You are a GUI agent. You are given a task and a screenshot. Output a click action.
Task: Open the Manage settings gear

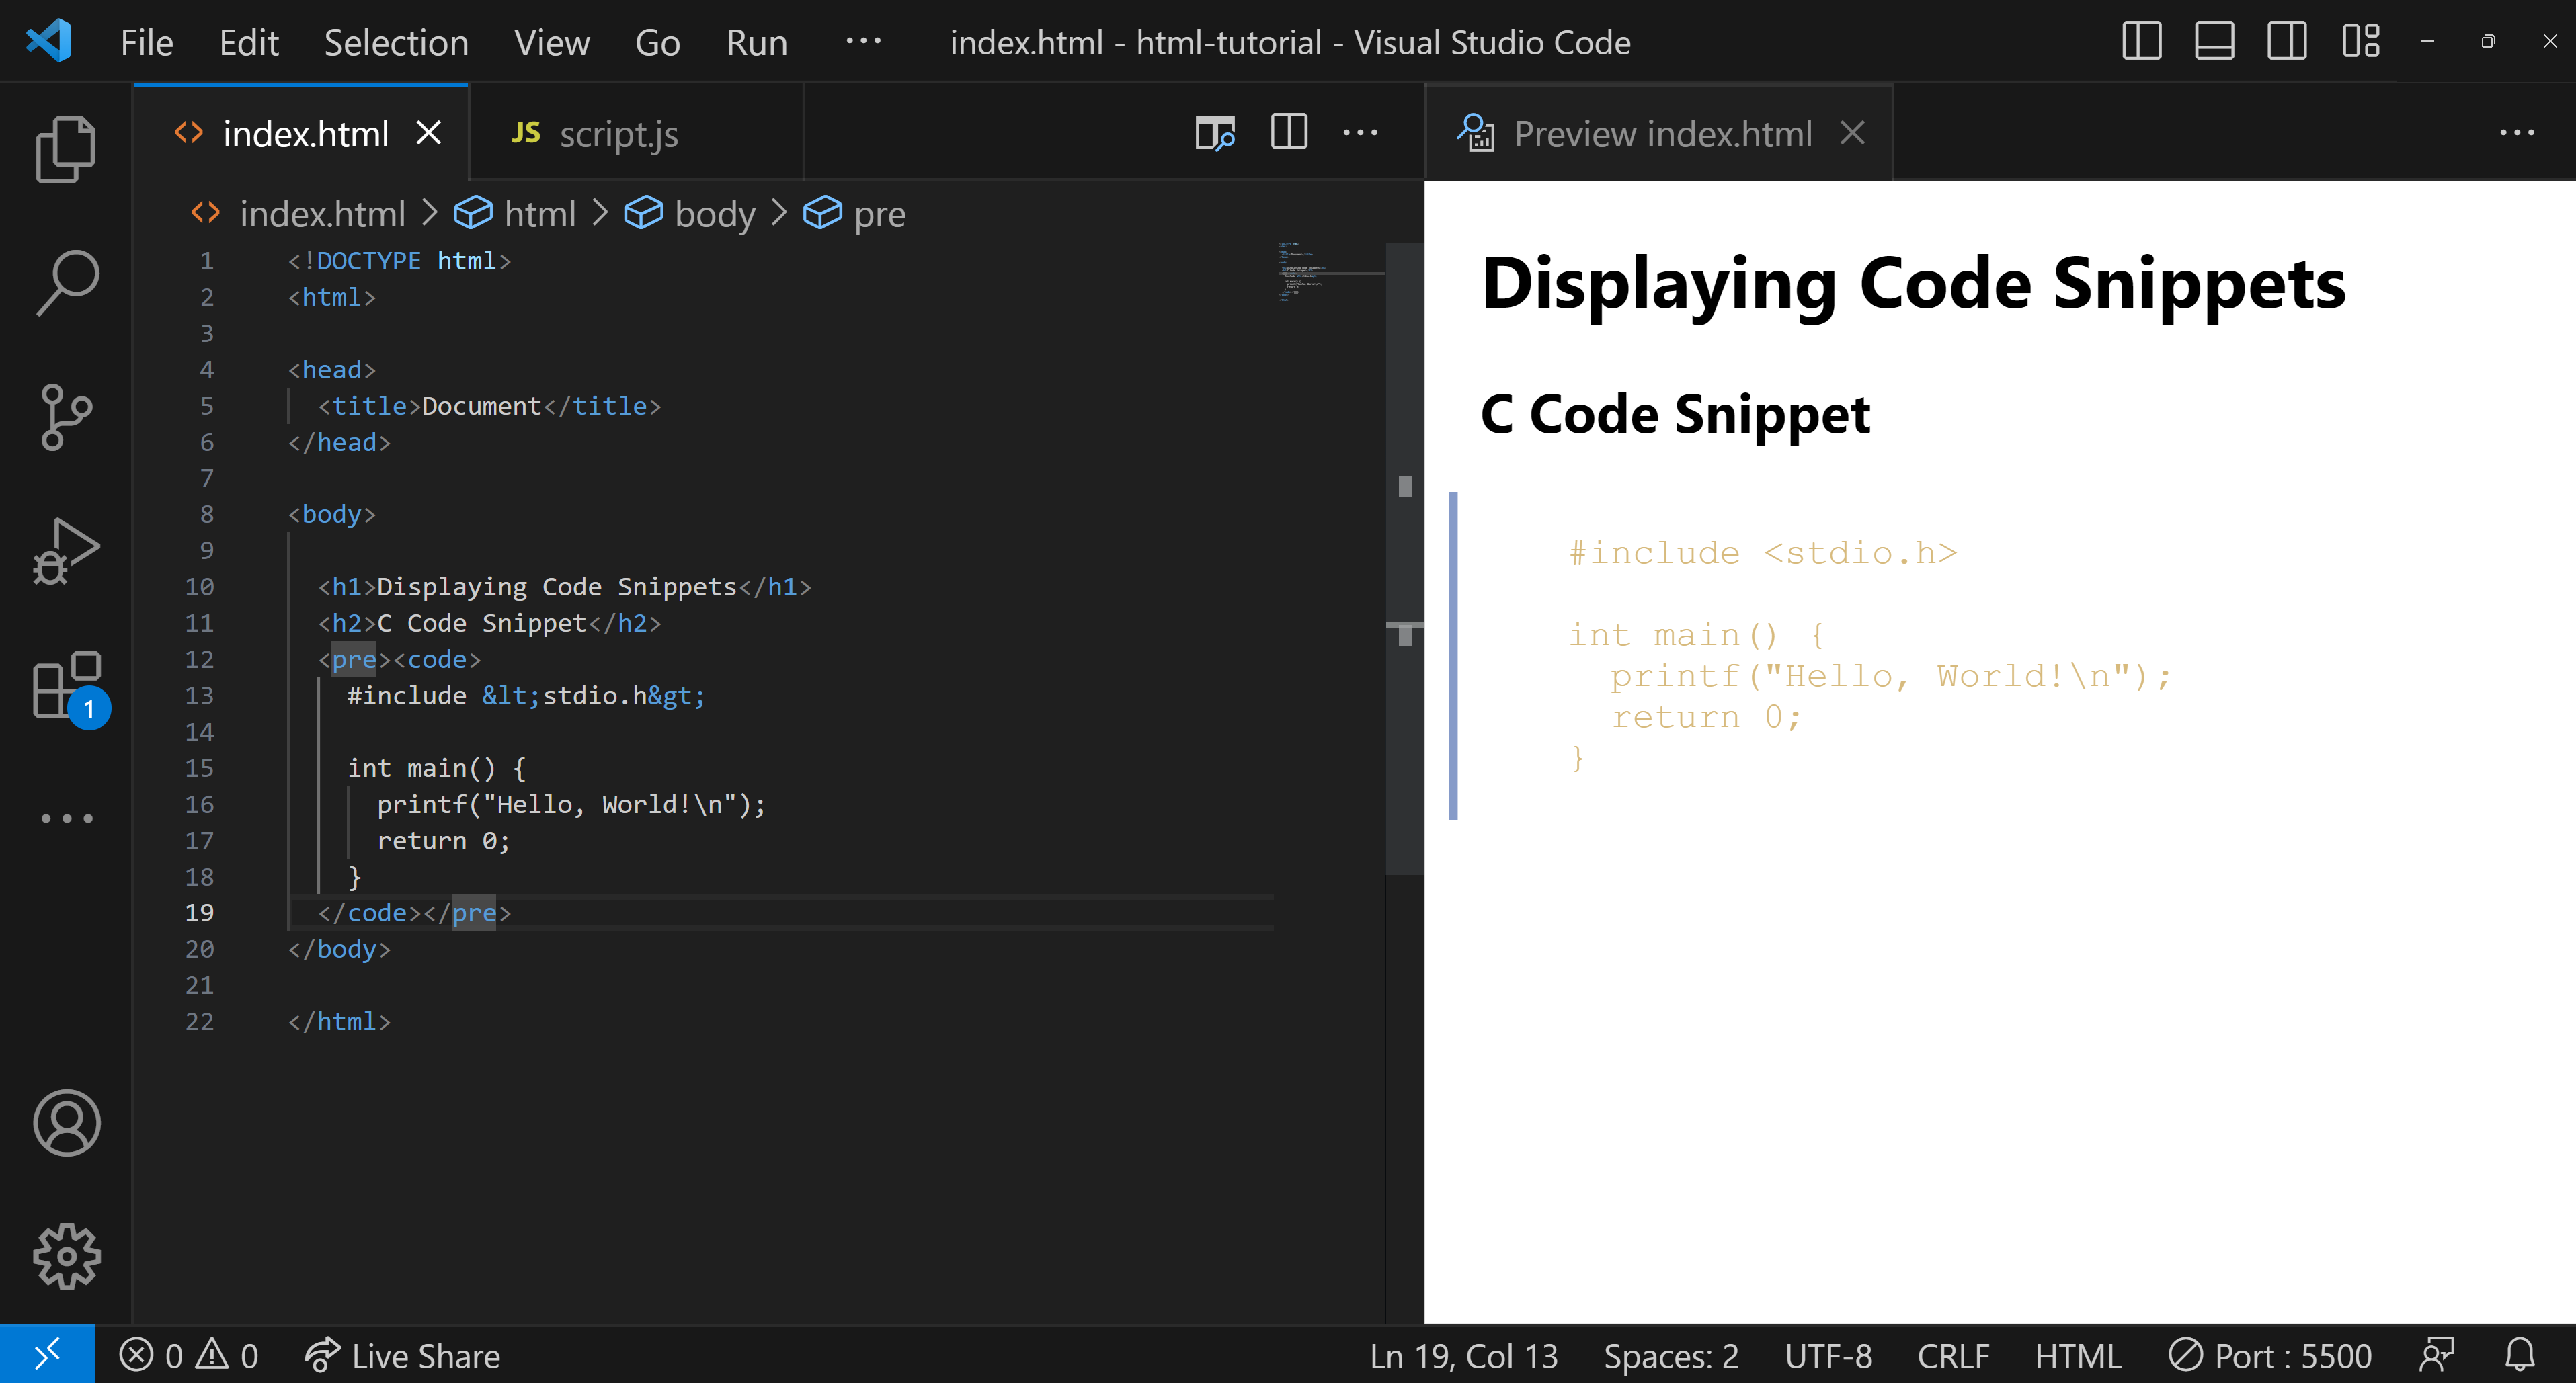66,1257
